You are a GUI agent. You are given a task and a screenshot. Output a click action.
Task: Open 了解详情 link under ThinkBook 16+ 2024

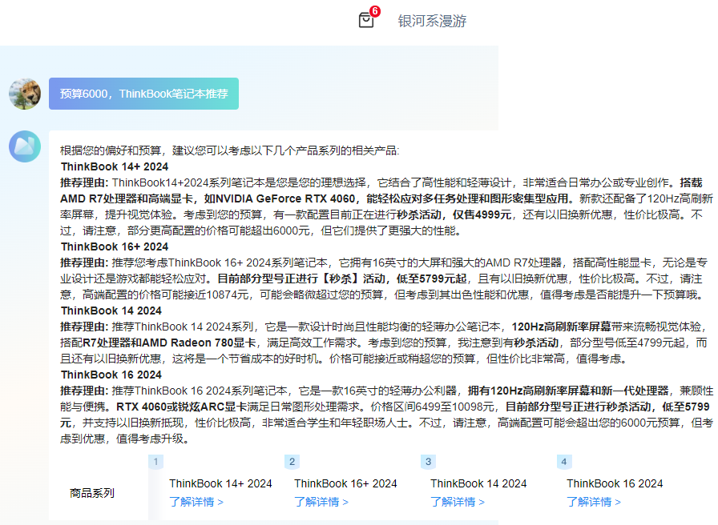coord(321,502)
